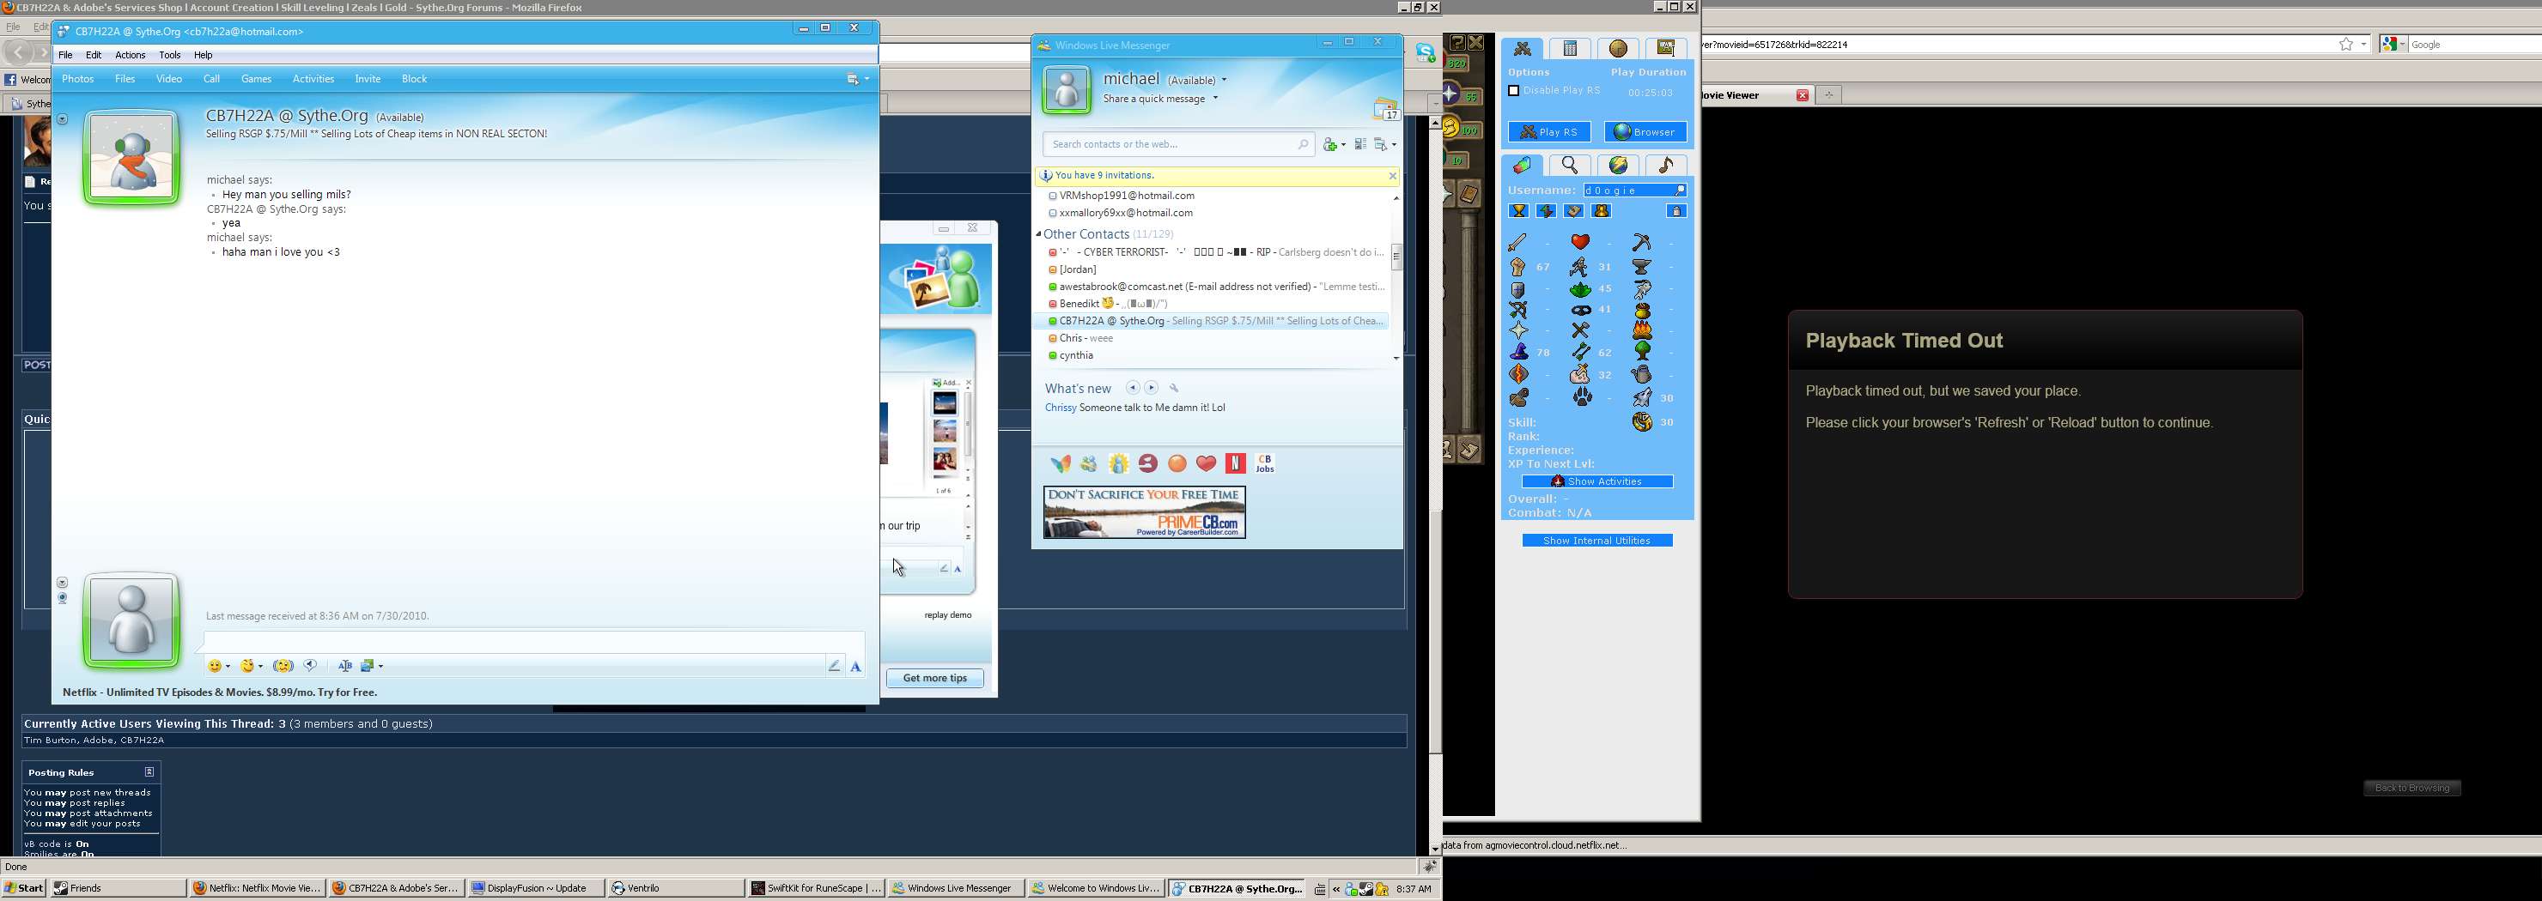Open the MSN butterfly tab in Messenger
The width and height of the screenshot is (2542, 901).
pos(1060,463)
